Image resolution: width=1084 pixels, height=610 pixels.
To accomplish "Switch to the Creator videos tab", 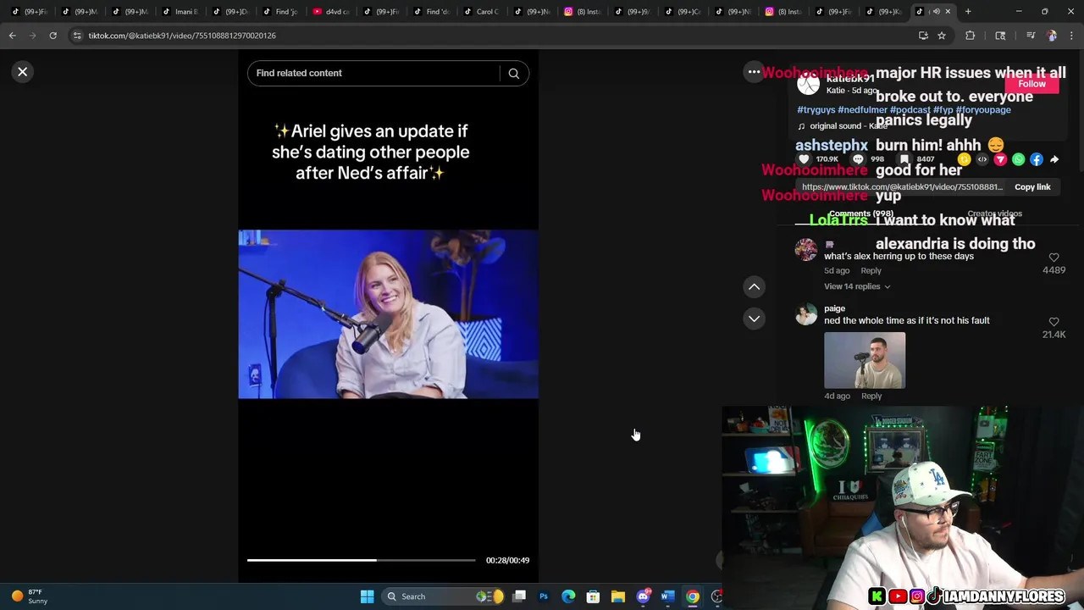I will (994, 214).
